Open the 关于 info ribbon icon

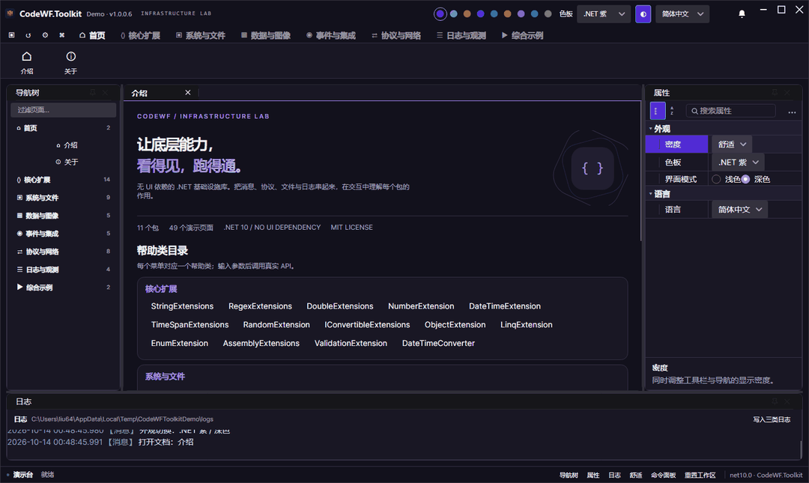point(70,56)
